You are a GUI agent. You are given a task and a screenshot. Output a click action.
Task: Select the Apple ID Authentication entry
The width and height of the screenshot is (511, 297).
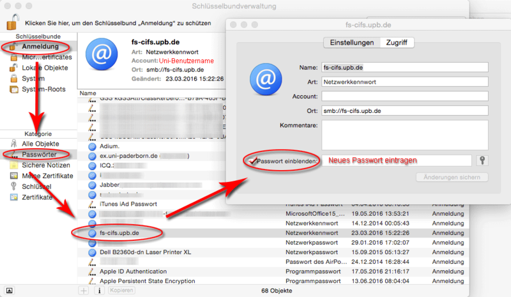133,271
